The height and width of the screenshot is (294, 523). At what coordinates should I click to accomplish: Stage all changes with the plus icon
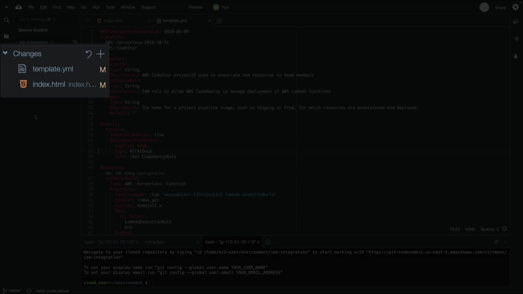click(x=101, y=54)
